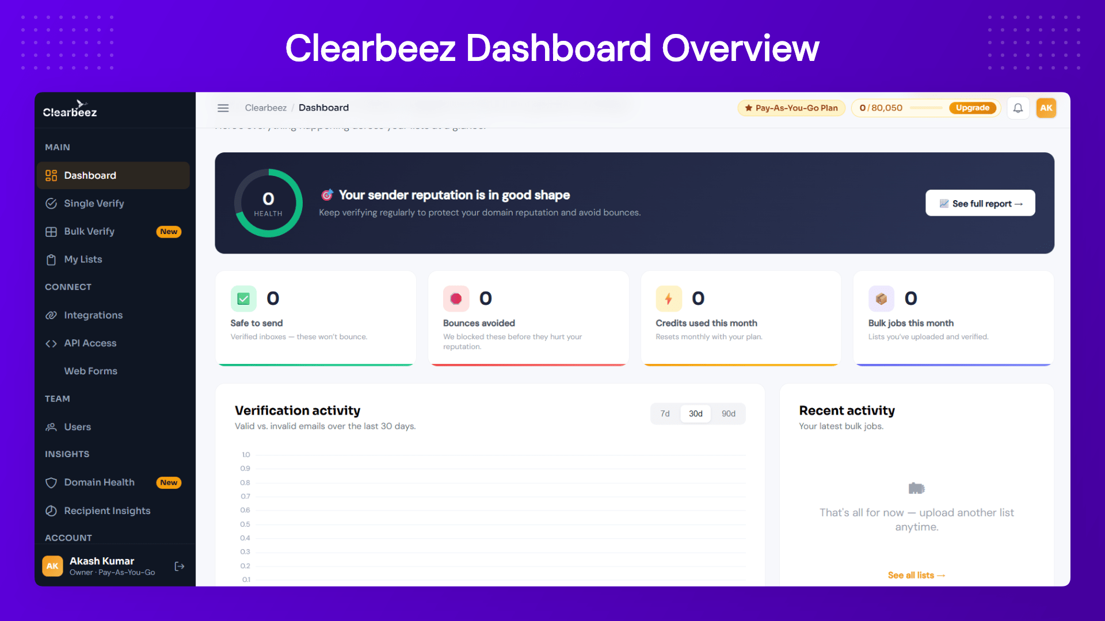Click the package Bulk jobs icon
Image resolution: width=1105 pixels, height=621 pixels.
881,299
